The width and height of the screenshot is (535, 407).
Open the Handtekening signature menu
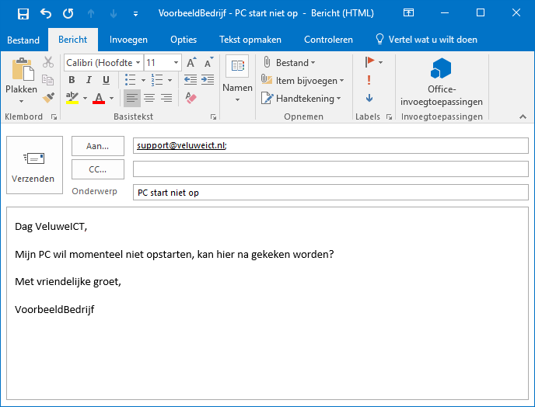tap(301, 99)
